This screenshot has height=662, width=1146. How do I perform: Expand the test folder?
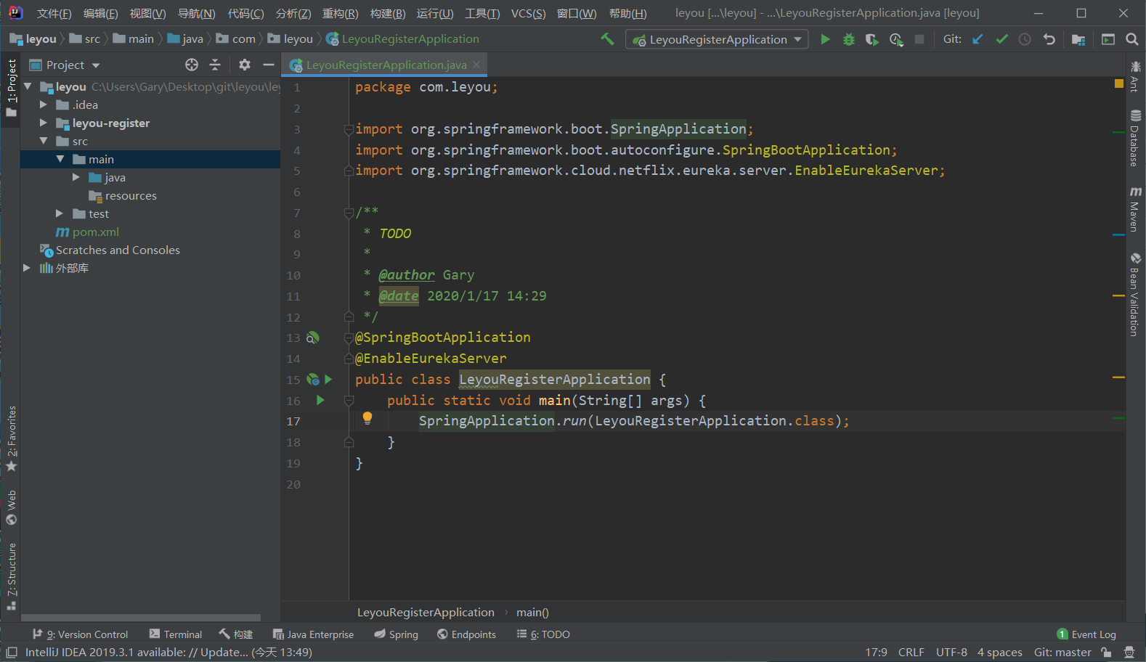coord(60,213)
